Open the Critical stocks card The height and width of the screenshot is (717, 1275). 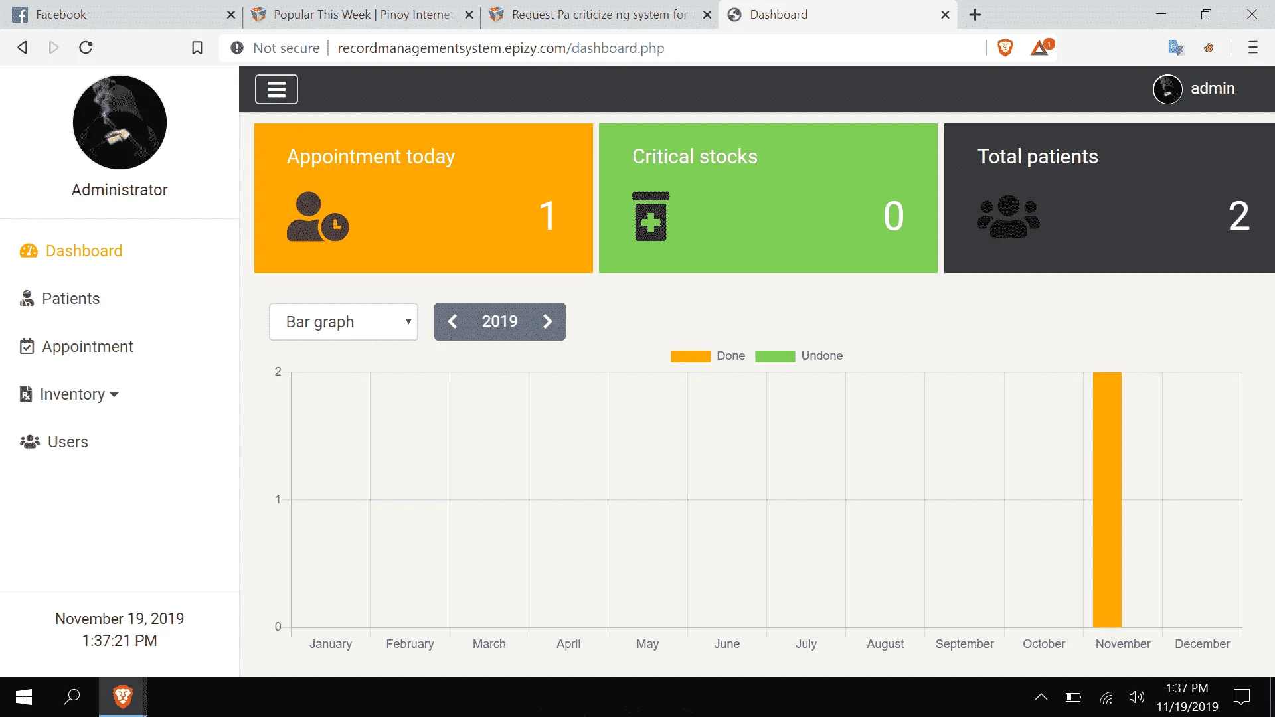coord(768,198)
